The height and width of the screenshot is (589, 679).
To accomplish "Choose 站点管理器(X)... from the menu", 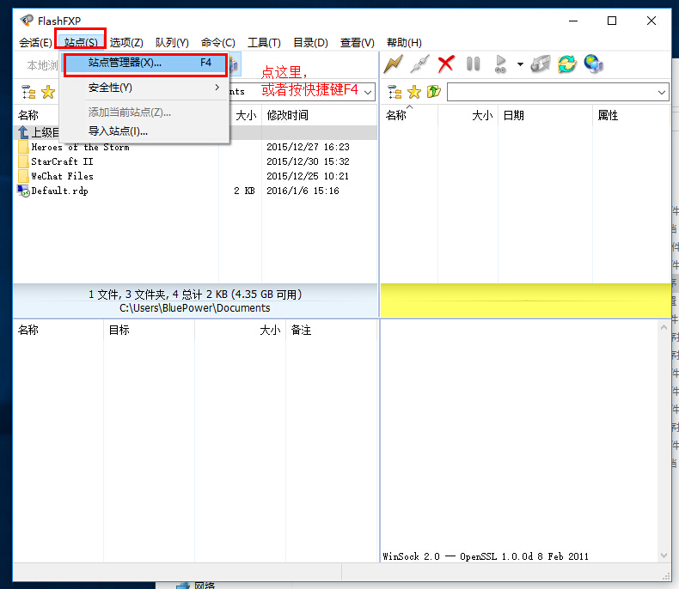I will [x=145, y=64].
